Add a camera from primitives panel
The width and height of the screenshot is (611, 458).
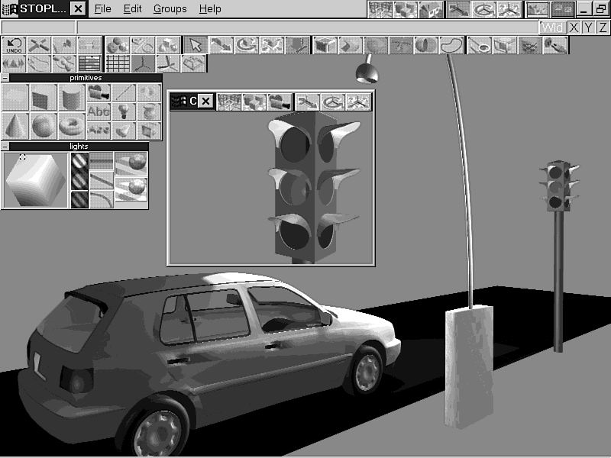coord(98,93)
